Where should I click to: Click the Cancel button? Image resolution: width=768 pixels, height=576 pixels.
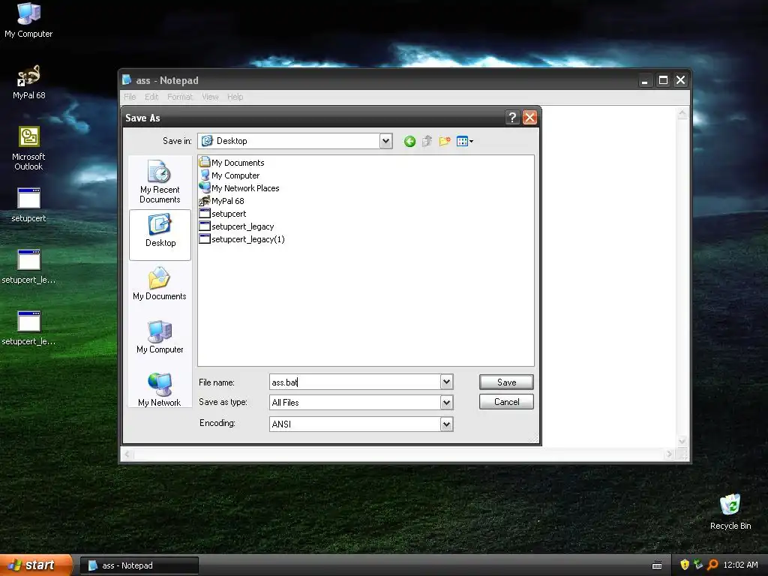click(506, 402)
